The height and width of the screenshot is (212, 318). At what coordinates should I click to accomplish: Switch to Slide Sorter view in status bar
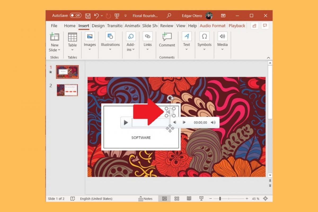tap(177, 198)
